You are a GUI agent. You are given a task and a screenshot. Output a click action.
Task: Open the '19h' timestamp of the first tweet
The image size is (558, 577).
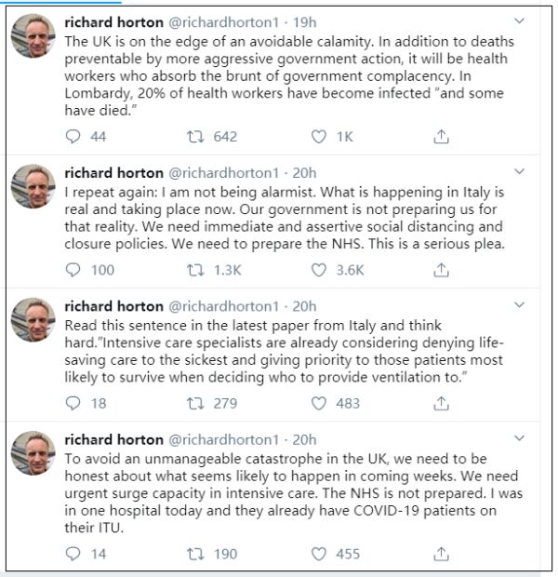[x=304, y=20]
